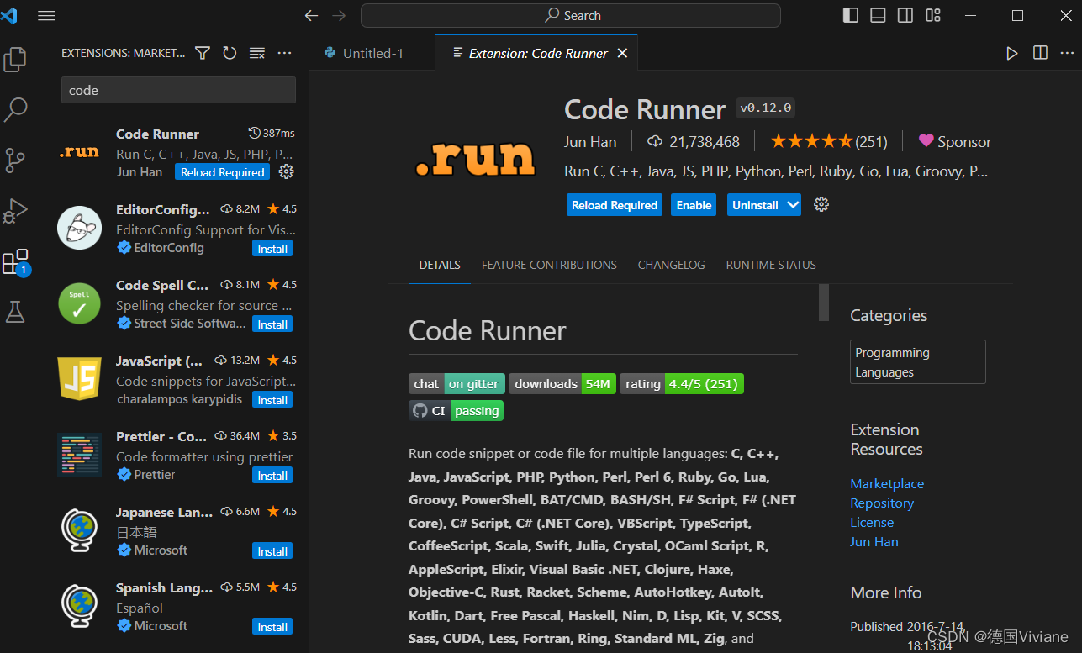This screenshot has height=653, width=1082.
Task: Open the Run and Debug view
Action: click(x=15, y=210)
